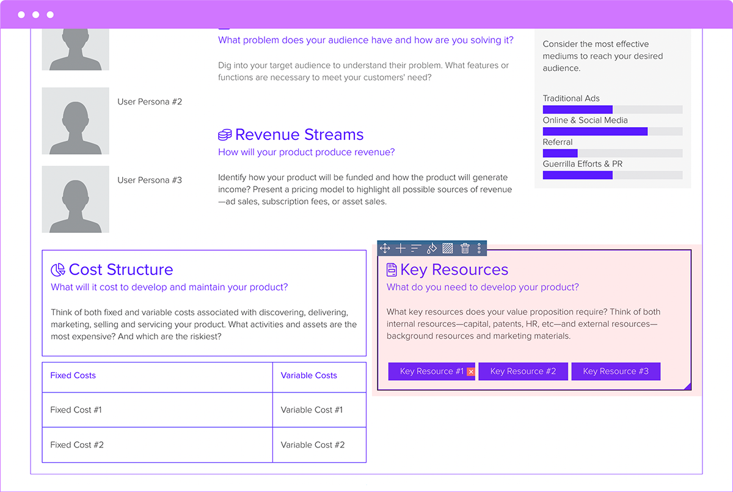Viewport: 733px width, 492px height.
Task: Select the paint bucket fill icon
Action: 431,248
